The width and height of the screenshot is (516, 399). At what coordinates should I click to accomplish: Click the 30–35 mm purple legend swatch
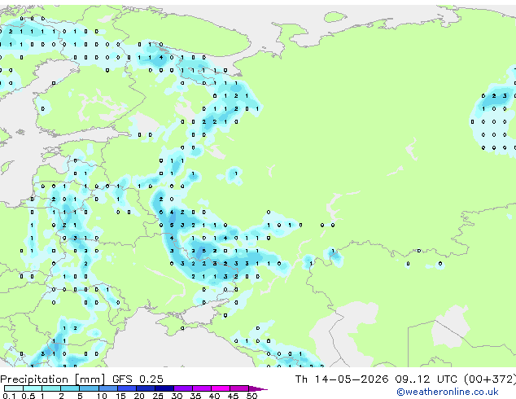[182, 388]
